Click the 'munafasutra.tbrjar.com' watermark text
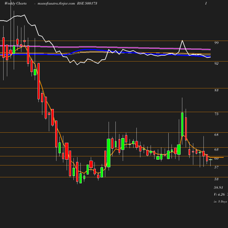This screenshot has width=228, height=228. (x=56, y=3)
